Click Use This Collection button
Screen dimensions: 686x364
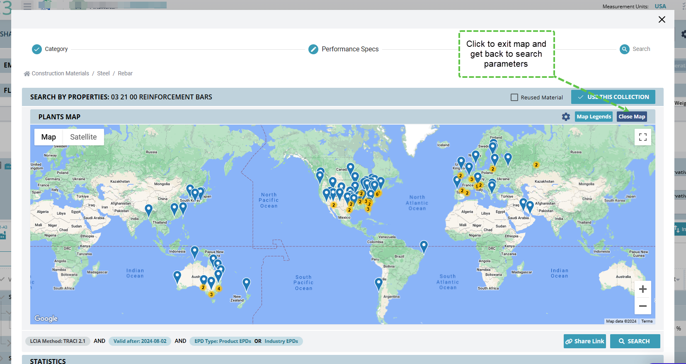pyautogui.click(x=613, y=97)
